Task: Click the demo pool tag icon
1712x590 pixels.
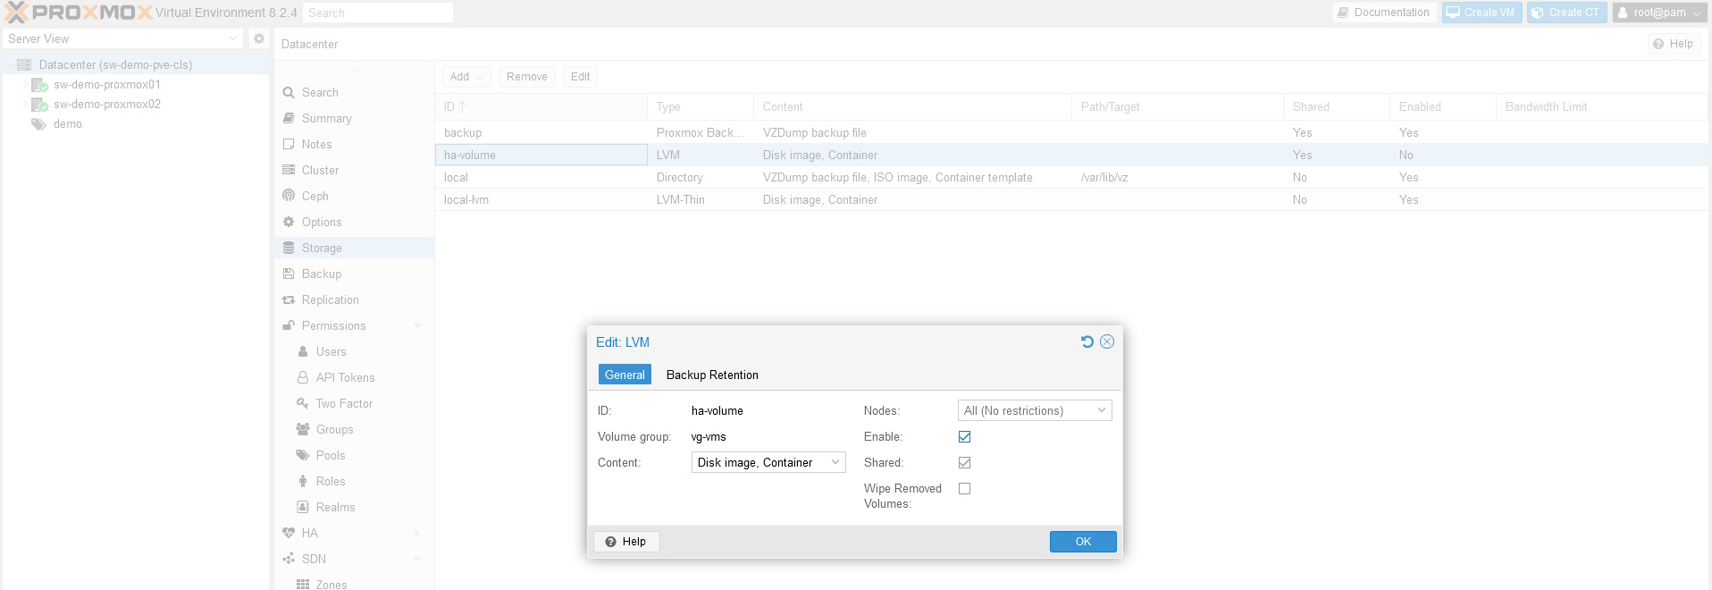Action: coord(39,124)
